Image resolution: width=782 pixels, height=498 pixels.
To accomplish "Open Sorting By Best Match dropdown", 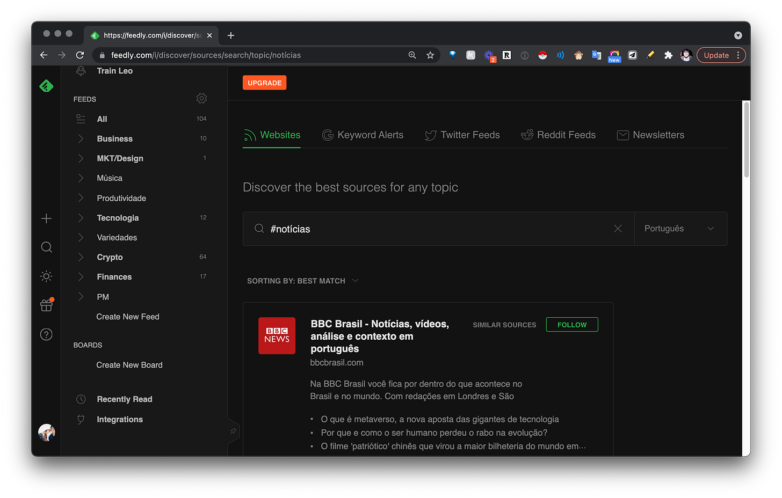I will (x=303, y=281).
